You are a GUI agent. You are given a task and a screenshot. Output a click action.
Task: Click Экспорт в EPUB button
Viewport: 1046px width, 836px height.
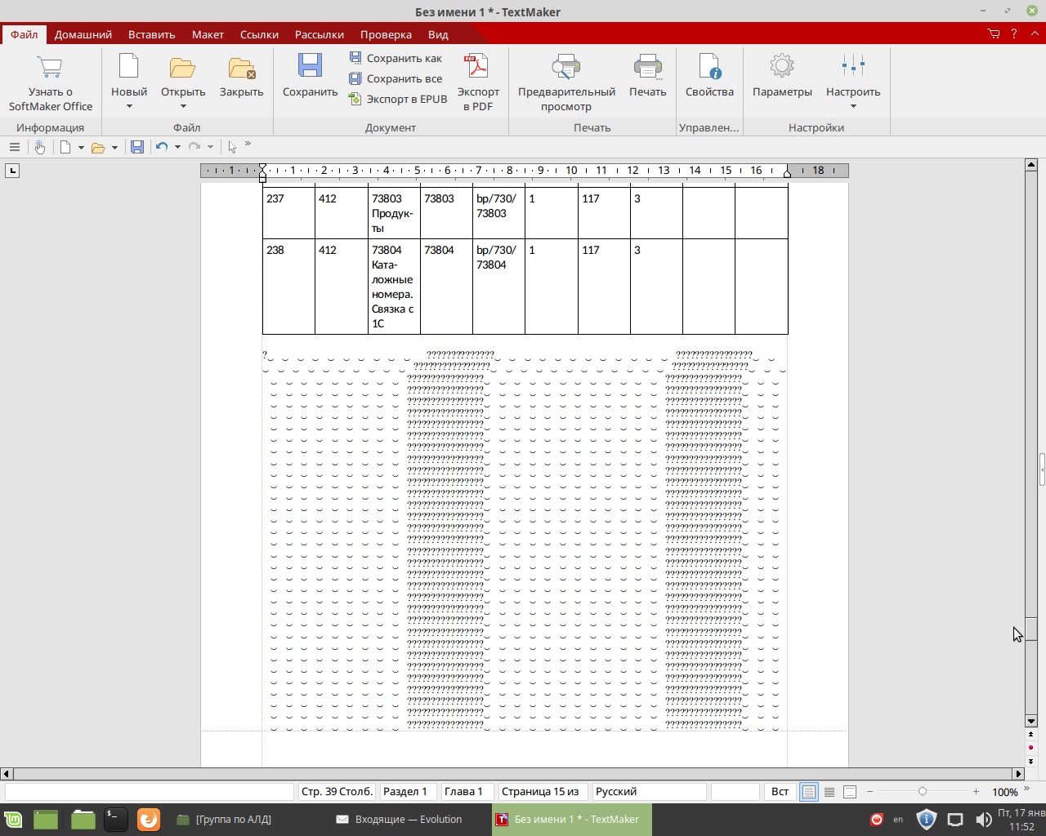[398, 99]
